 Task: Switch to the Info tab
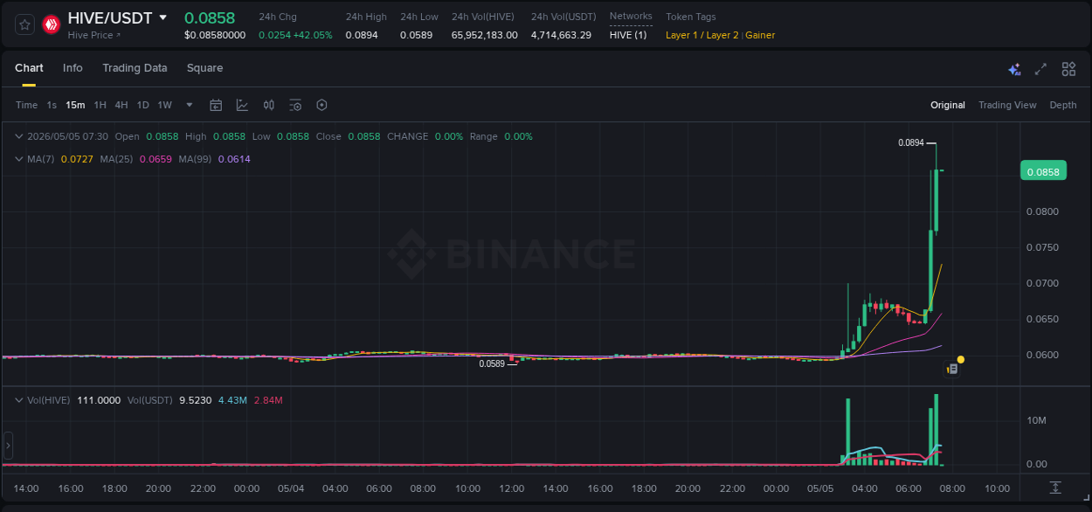click(x=73, y=68)
